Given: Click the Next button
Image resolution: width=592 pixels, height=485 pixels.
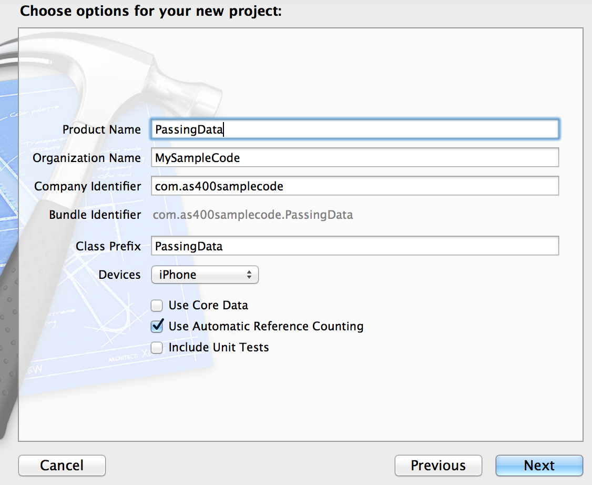Looking at the screenshot, I should click(539, 466).
